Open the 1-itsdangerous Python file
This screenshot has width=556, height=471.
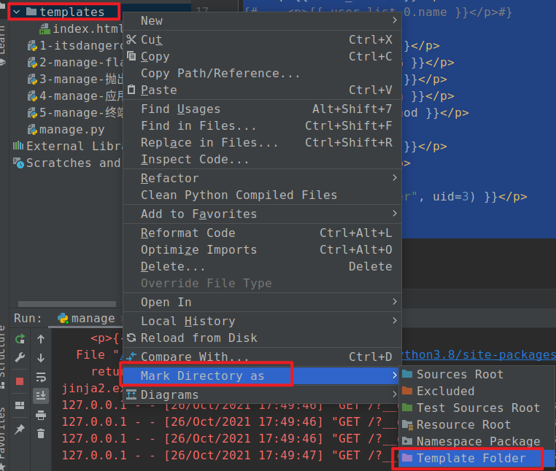pyautogui.click(x=75, y=46)
